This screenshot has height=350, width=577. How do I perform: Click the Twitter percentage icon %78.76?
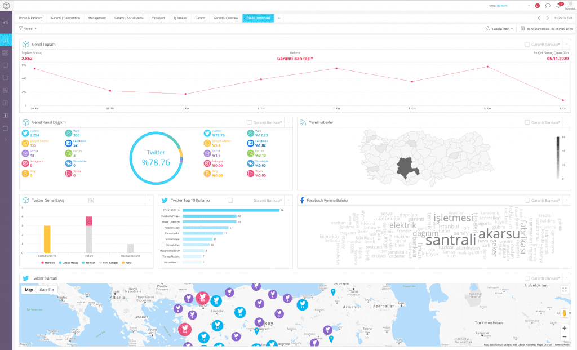[207, 133]
